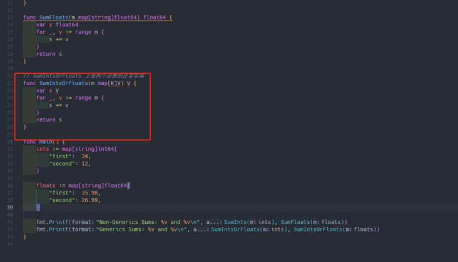Click line number 44 in the gutter
This screenshot has height=262, width=458.
click(x=10, y=244)
